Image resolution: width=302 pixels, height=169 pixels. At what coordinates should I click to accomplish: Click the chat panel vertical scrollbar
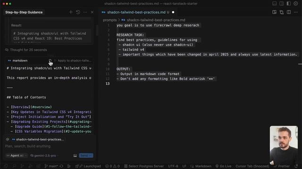[97, 31]
